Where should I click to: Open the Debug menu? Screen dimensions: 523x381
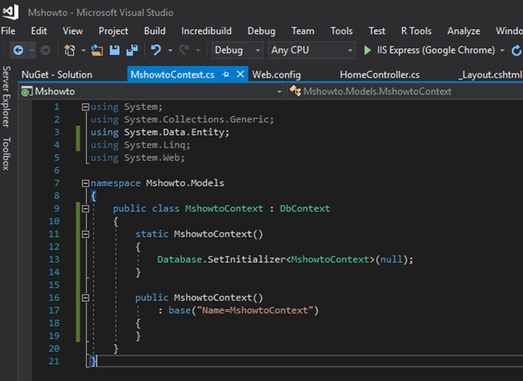[262, 31]
